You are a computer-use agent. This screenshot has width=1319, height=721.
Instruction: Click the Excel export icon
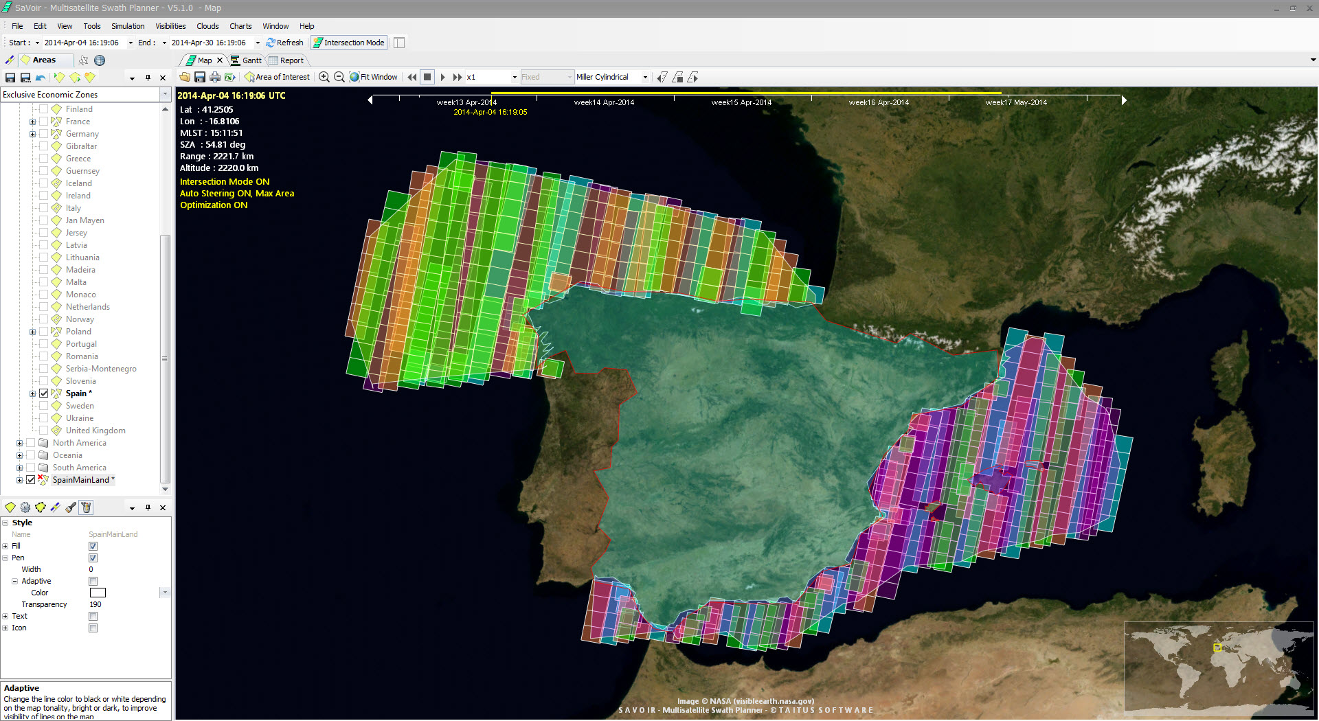pos(230,77)
